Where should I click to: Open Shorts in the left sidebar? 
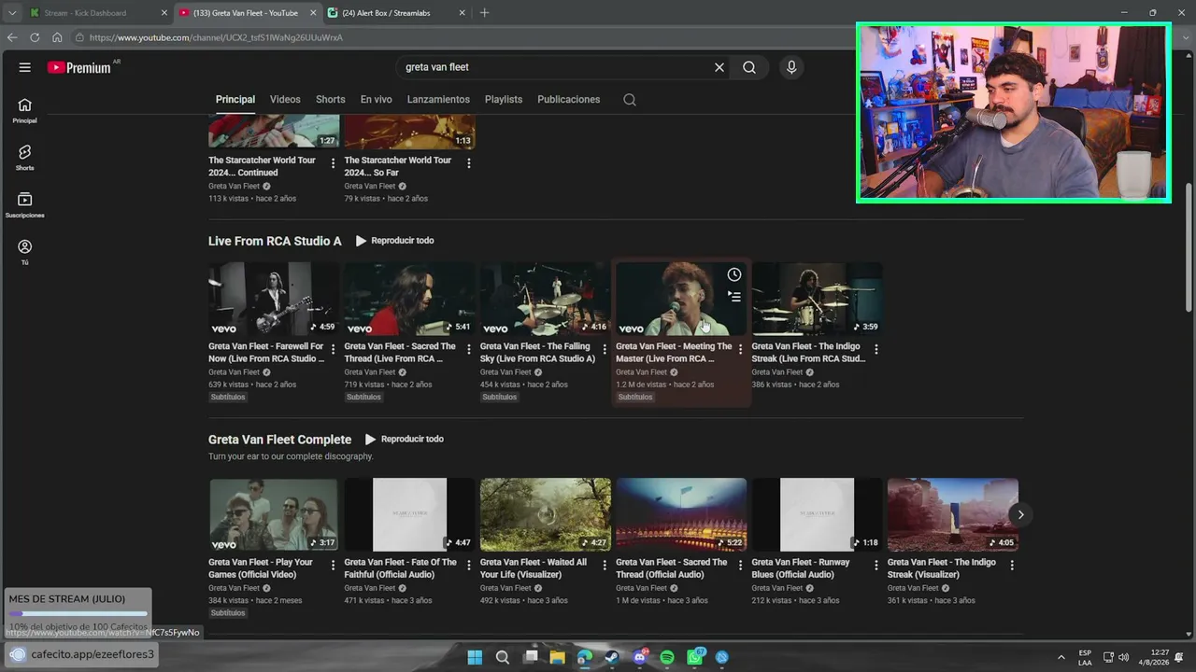click(24, 158)
